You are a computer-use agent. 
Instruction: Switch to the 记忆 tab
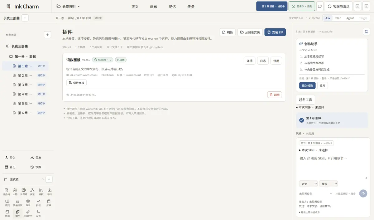coord(172,7)
